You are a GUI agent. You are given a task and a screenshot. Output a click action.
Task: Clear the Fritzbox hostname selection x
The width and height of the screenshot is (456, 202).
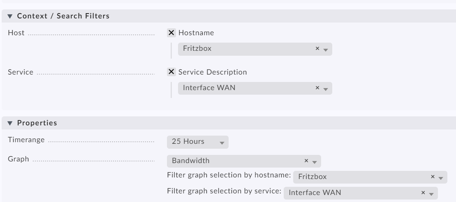tap(317, 49)
